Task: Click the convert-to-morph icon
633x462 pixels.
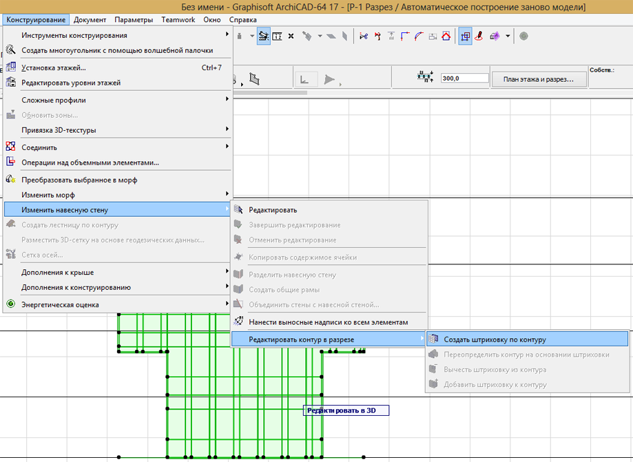Action: [10, 180]
